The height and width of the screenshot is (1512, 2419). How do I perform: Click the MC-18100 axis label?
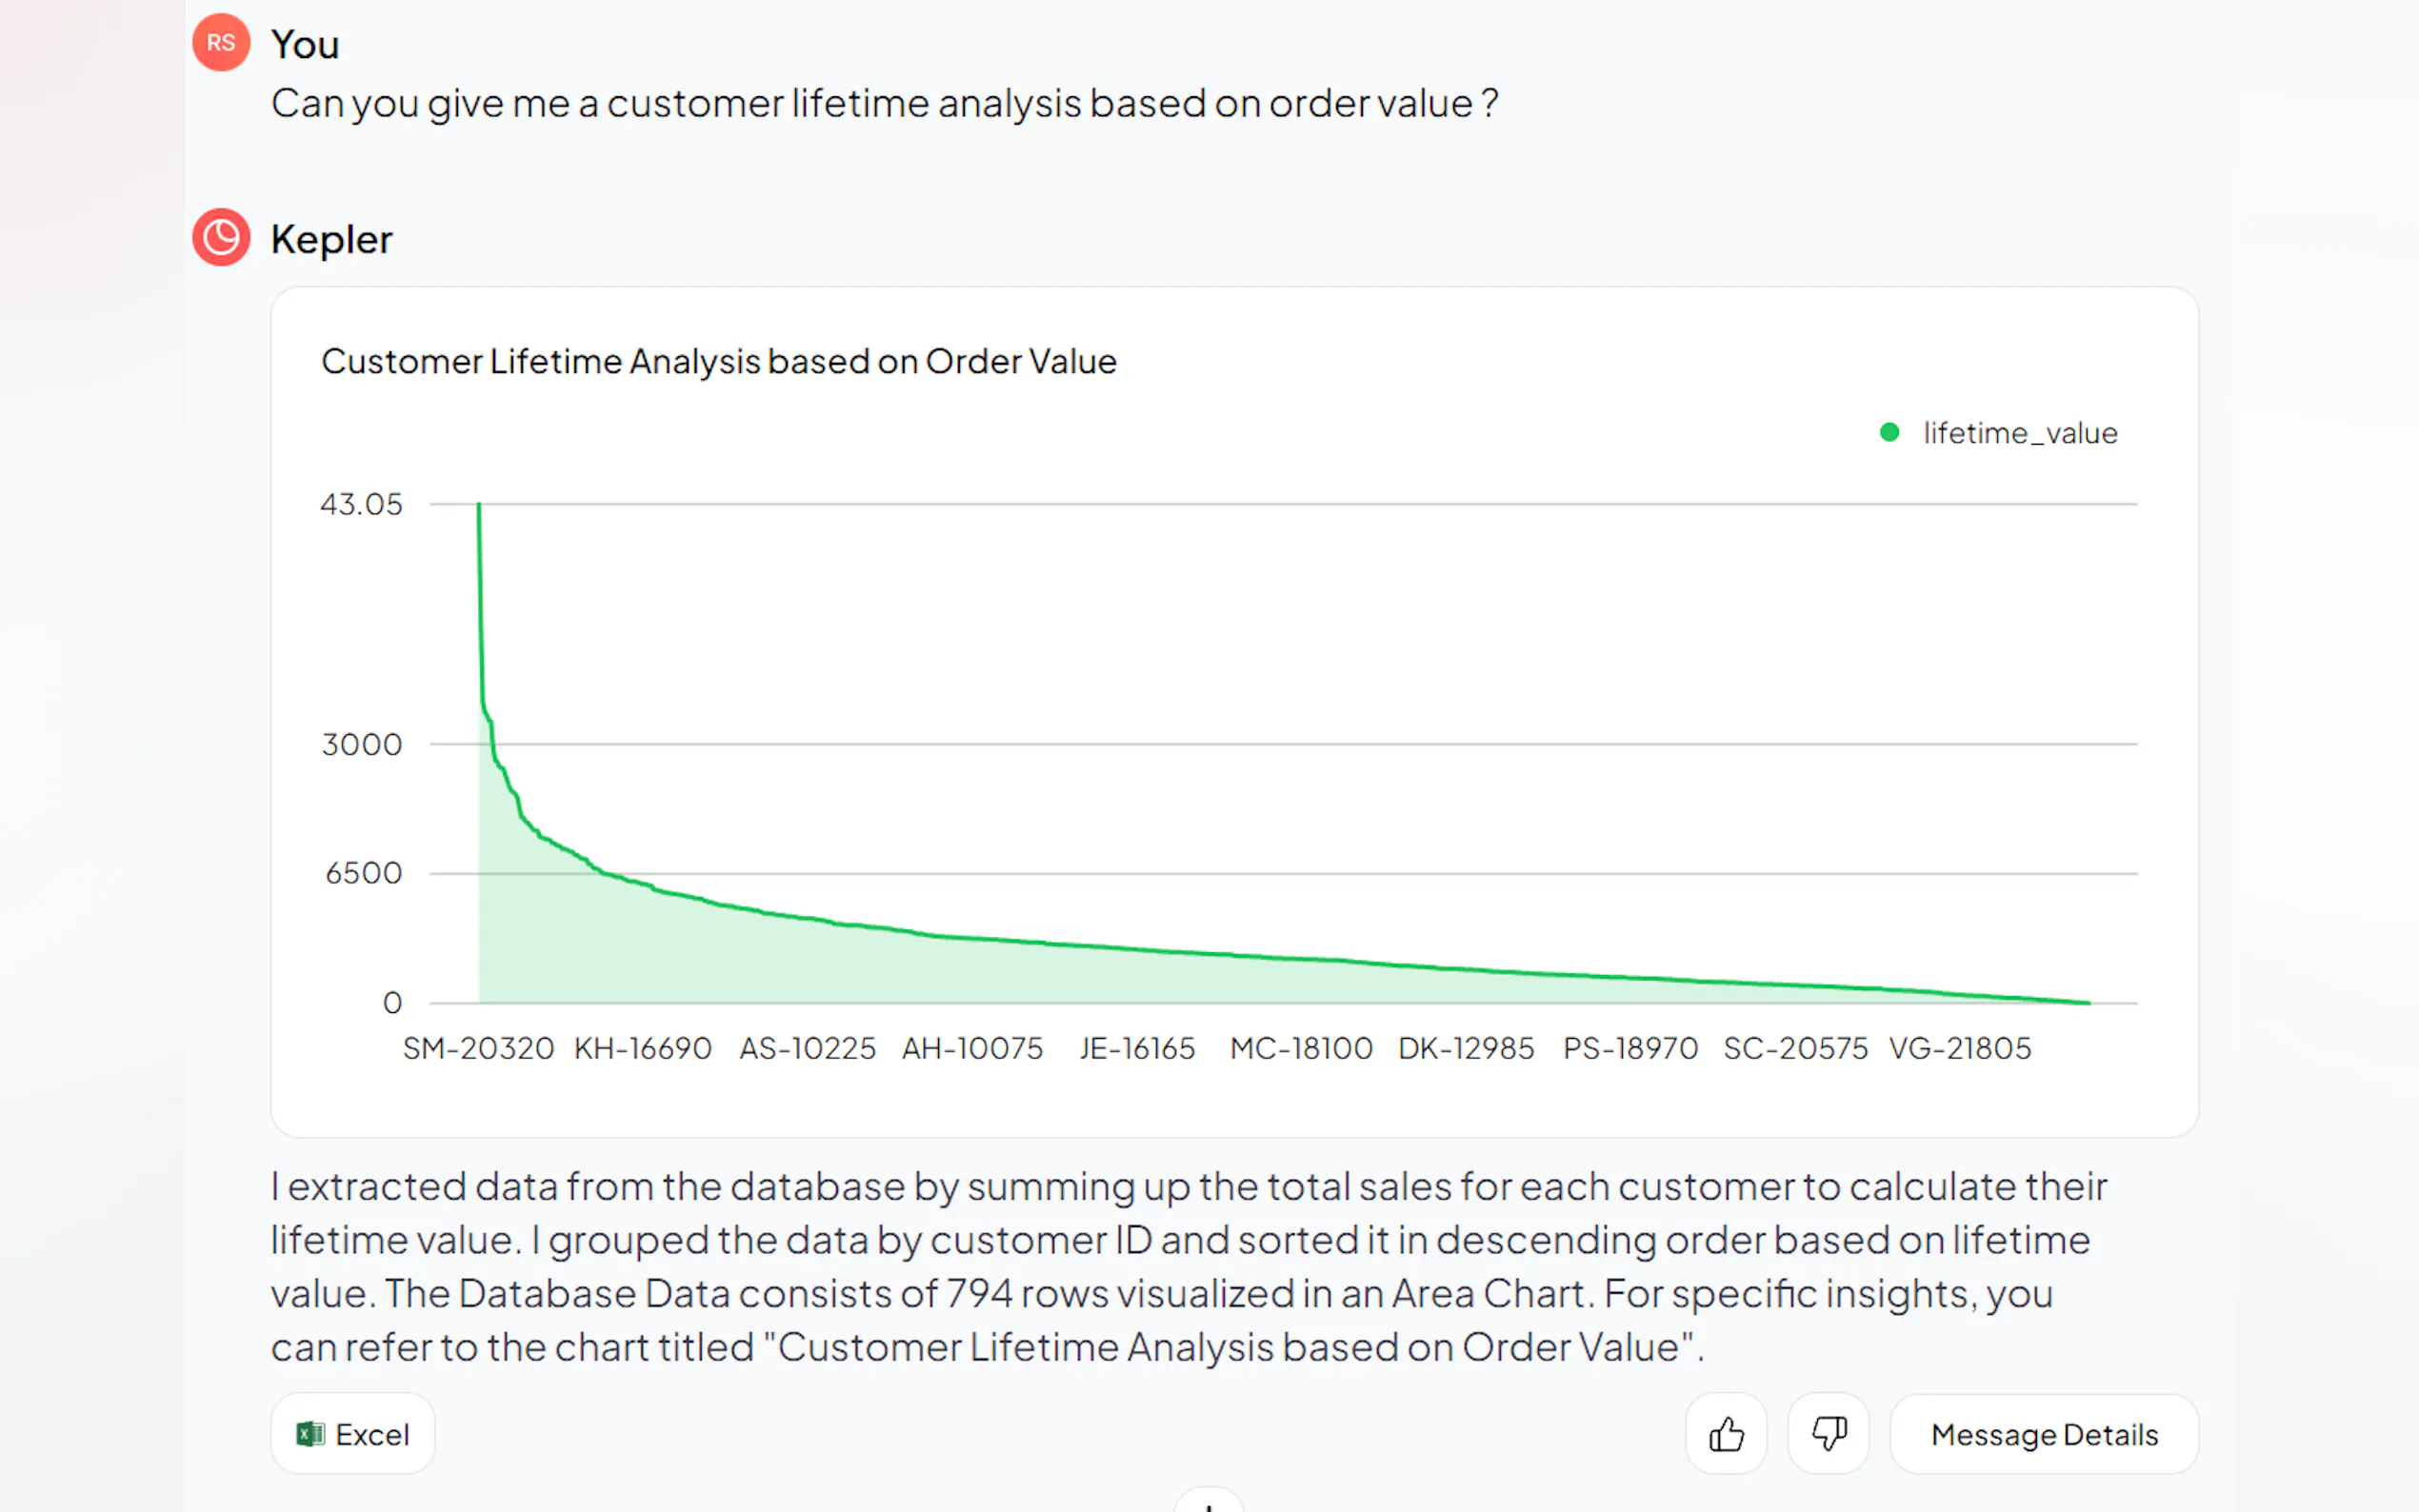click(1301, 1048)
